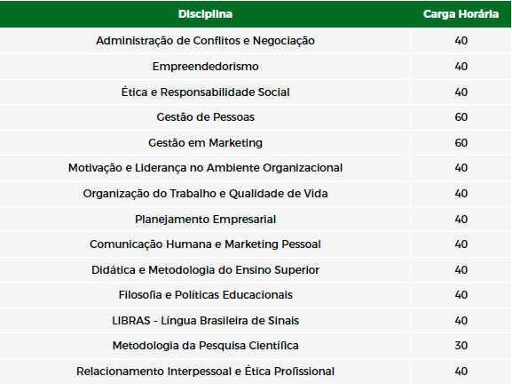Click Didática e Metodologia do Ensino Superior
The width and height of the screenshot is (512, 384).
[205, 270]
